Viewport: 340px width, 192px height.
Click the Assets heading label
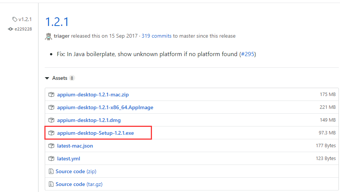(x=60, y=78)
